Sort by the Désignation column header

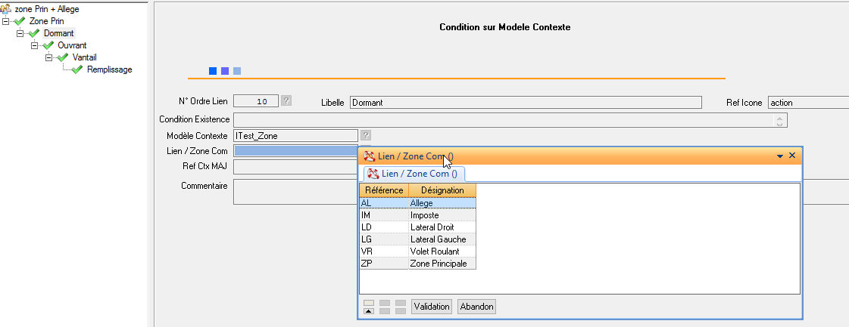(x=442, y=190)
